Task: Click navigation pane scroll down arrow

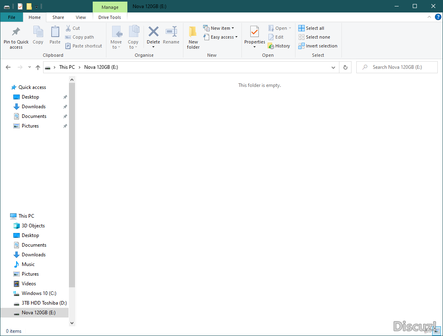Action: coord(72,323)
